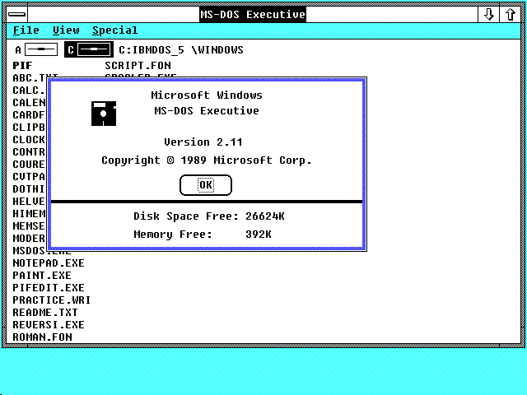Select SCRIPT.FON font file

[x=137, y=66]
